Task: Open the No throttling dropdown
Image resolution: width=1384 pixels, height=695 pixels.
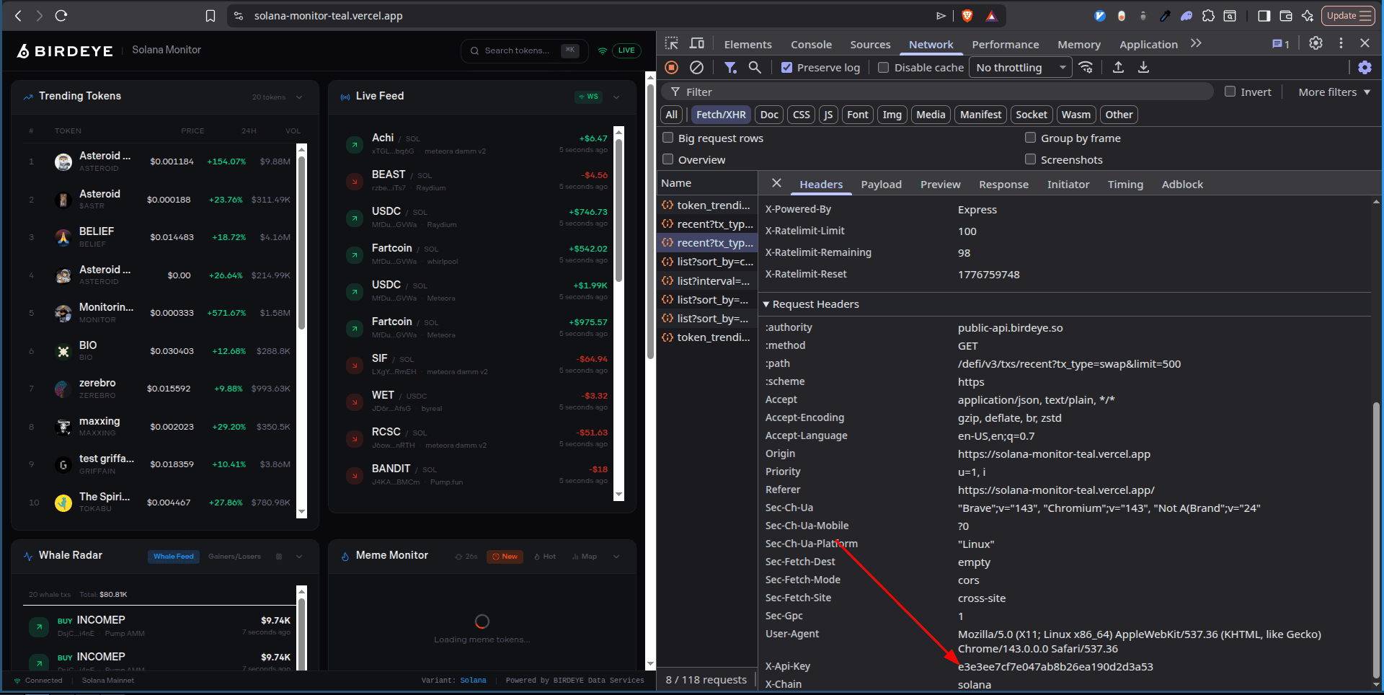Action: point(1020,67)
